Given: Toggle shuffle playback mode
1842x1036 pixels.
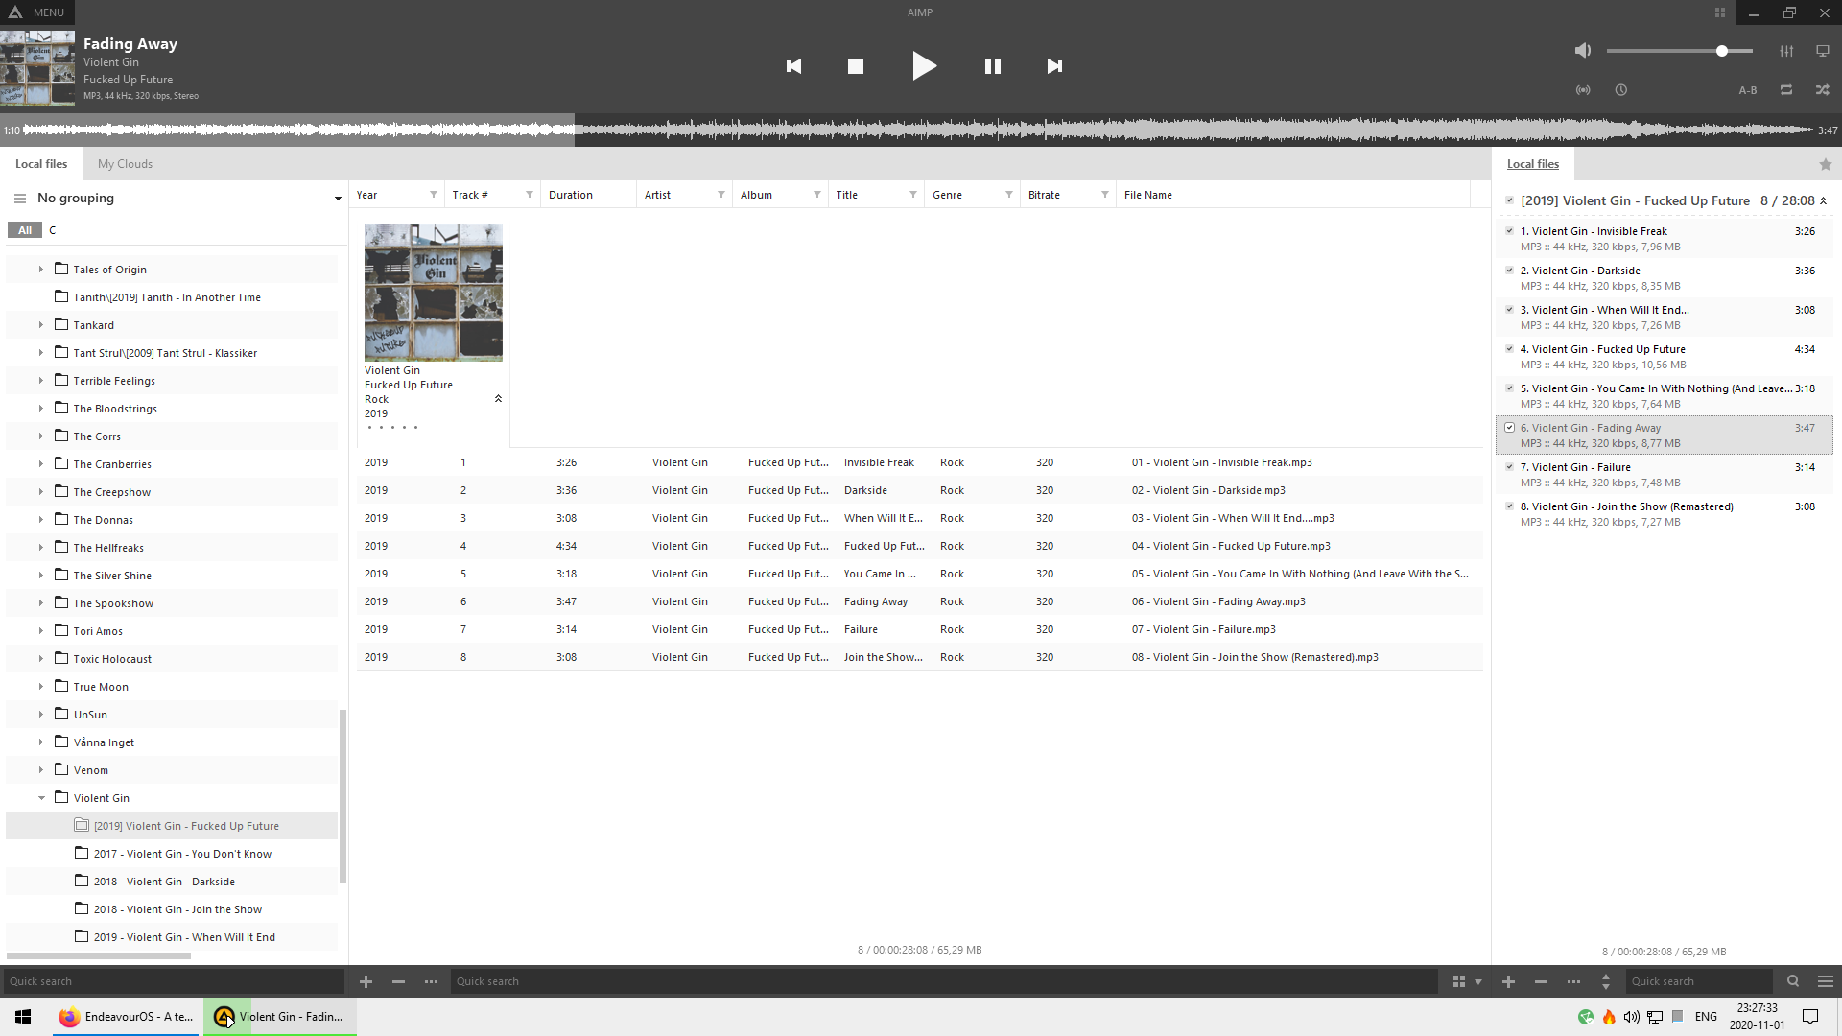Looking at the screenshot, I should click(1822, 90).
